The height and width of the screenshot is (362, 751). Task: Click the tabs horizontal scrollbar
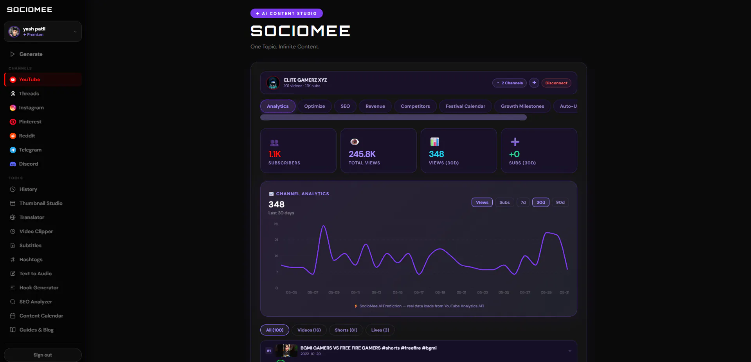click(393, 117)
